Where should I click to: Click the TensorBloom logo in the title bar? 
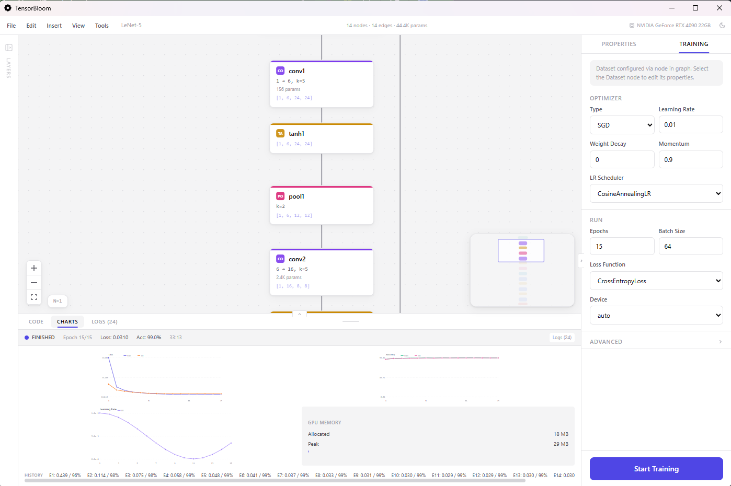(7, 8)
